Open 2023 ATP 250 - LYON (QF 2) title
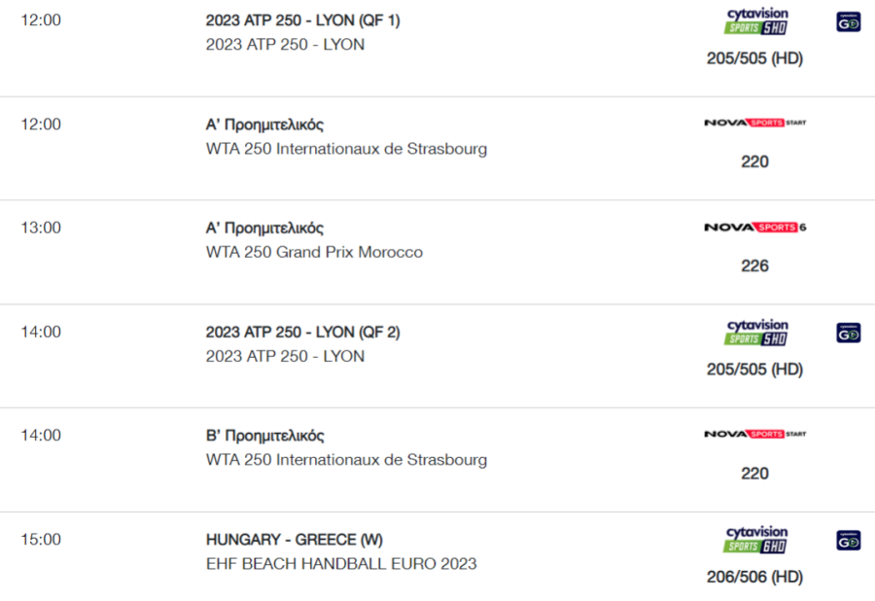Viewport: 875px width, 601px height. pos(302,332)
